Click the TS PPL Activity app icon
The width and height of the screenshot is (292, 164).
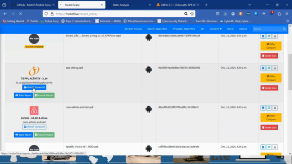click(34, 71)
